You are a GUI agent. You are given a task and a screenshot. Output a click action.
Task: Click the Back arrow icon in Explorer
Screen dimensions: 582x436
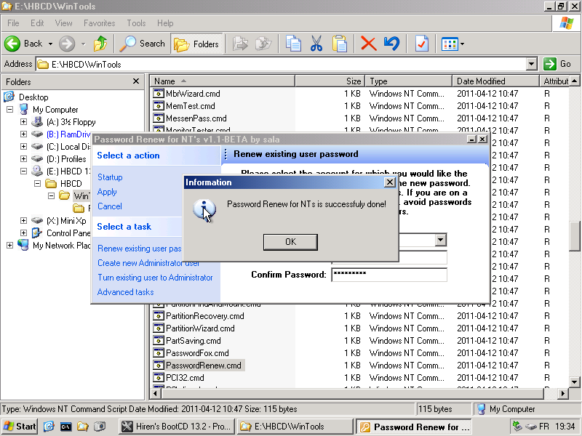(12, 44)
